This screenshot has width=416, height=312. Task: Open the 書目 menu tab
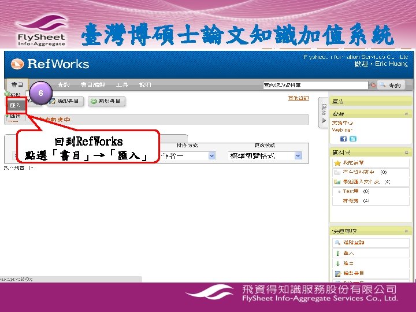click(x=17, y=84)
